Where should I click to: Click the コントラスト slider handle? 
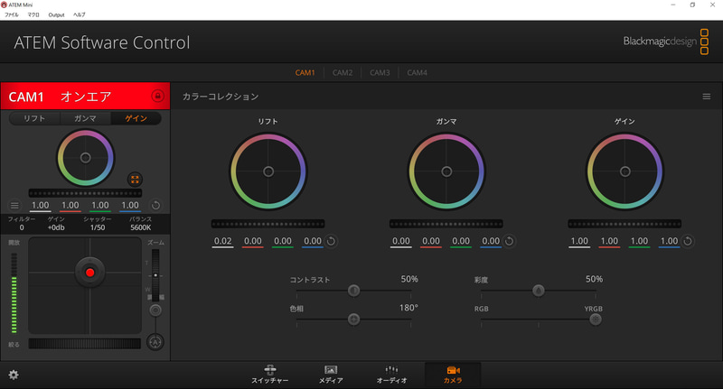[353, 291]
